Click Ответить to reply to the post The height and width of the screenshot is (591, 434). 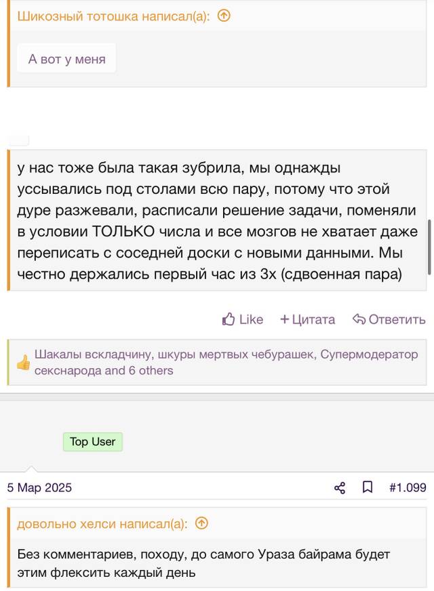pyautogui.click(x=397, y=320)
